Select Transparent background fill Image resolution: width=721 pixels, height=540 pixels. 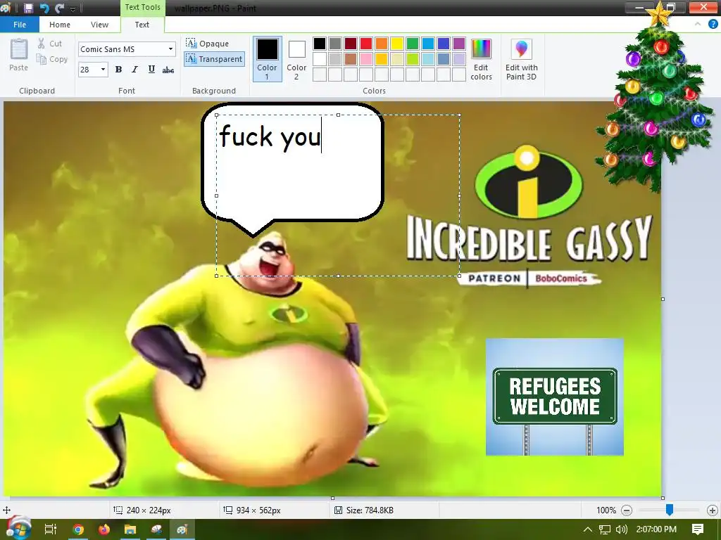point(214,59)
